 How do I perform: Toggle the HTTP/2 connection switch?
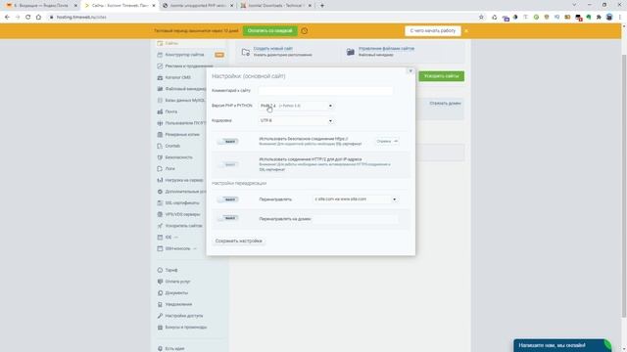pyautogui.click(x=228, y=164)
